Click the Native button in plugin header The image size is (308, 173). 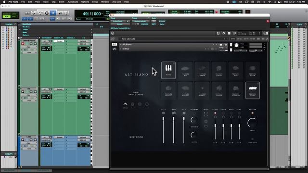pos(162,24)
